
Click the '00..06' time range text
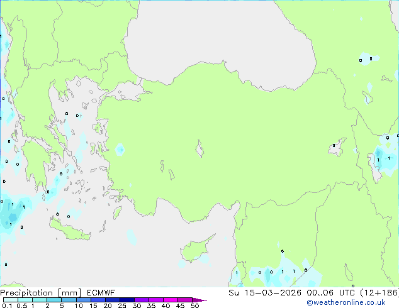click(x=320, y=292)
